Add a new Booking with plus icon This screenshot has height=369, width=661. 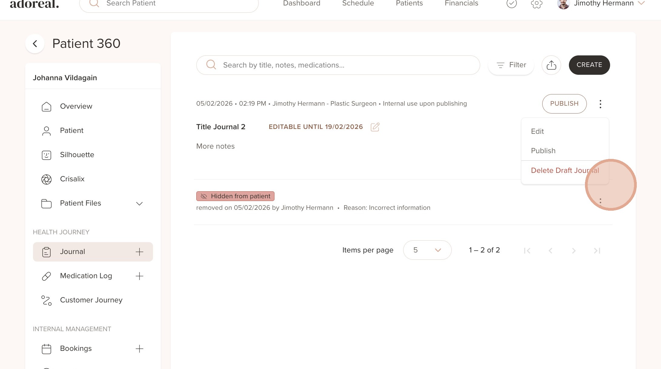click(x=139, y=349)
